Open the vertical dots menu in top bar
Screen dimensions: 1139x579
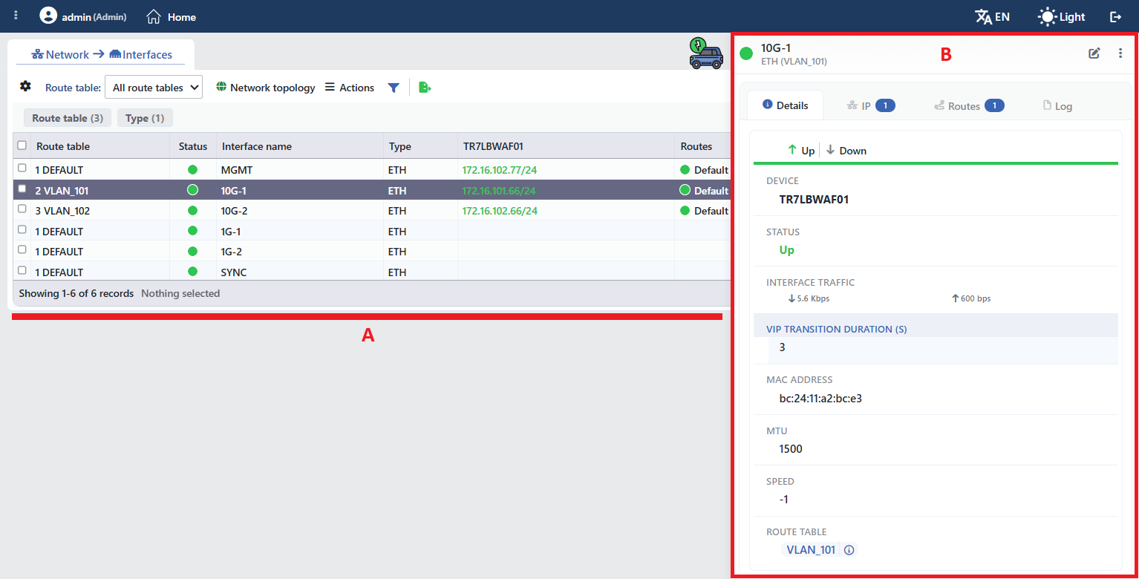16,16
